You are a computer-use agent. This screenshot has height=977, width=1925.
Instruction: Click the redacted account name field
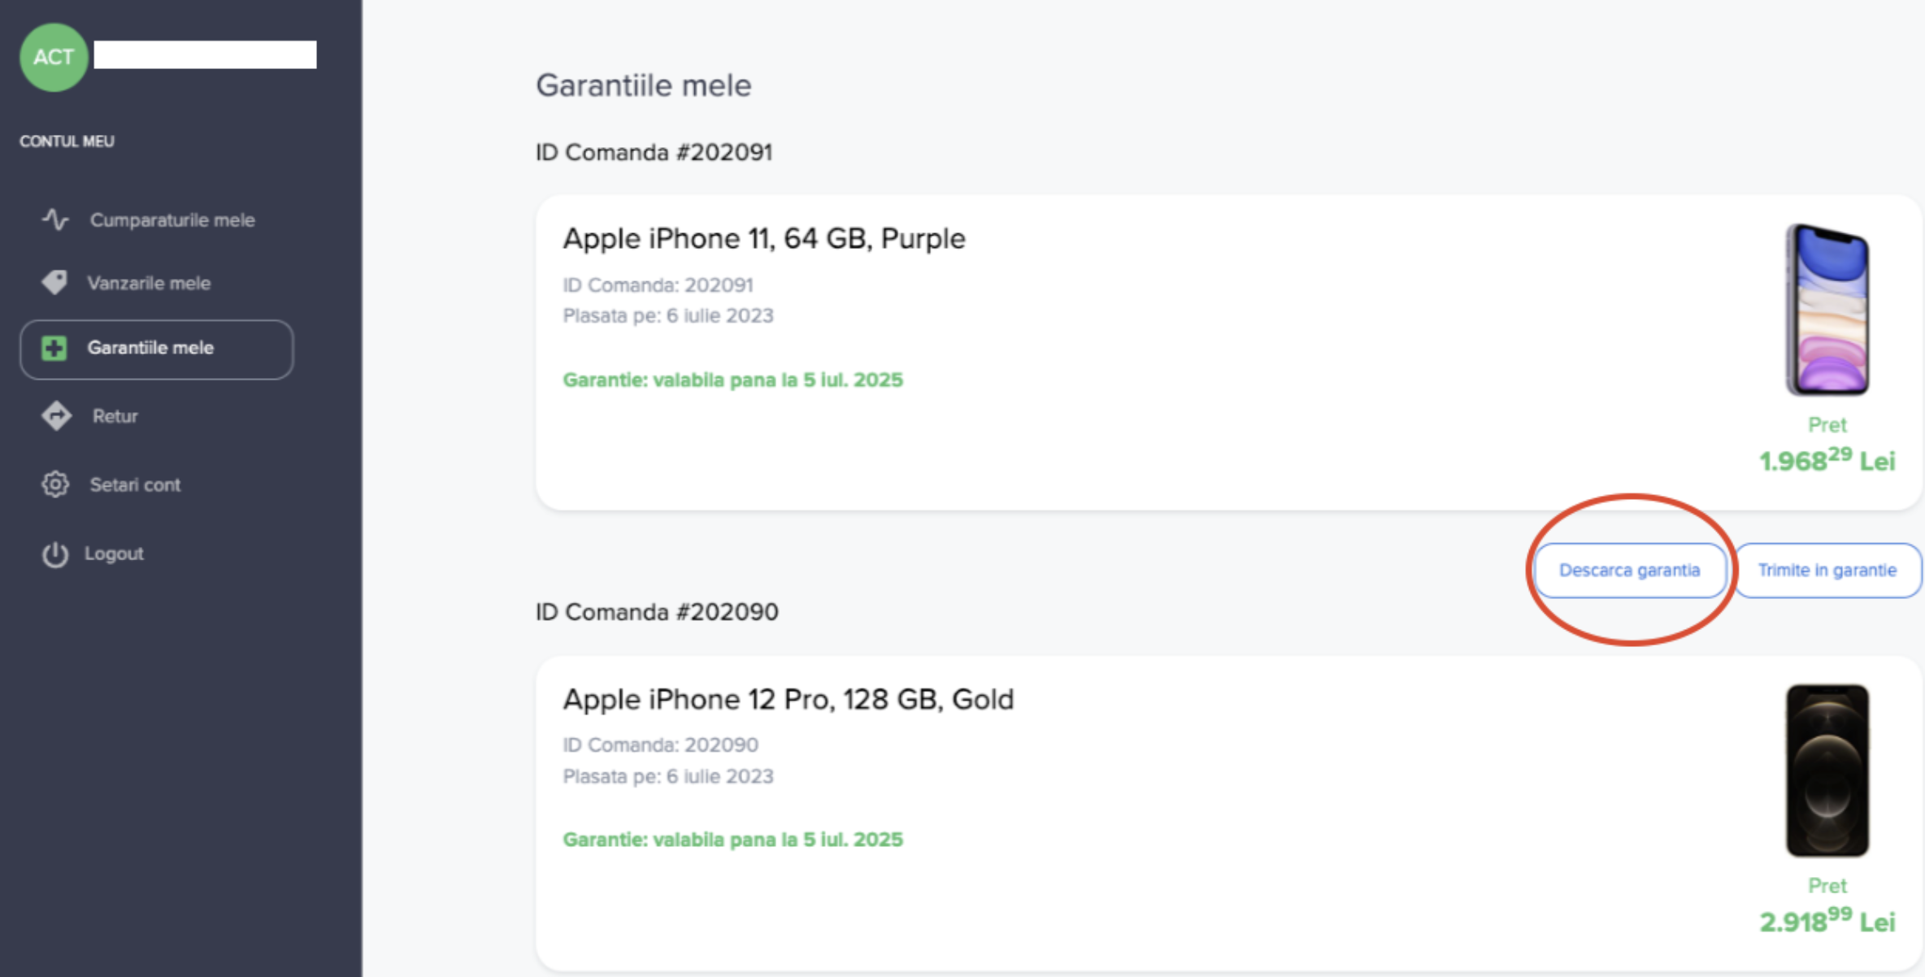tap(205, 55)
